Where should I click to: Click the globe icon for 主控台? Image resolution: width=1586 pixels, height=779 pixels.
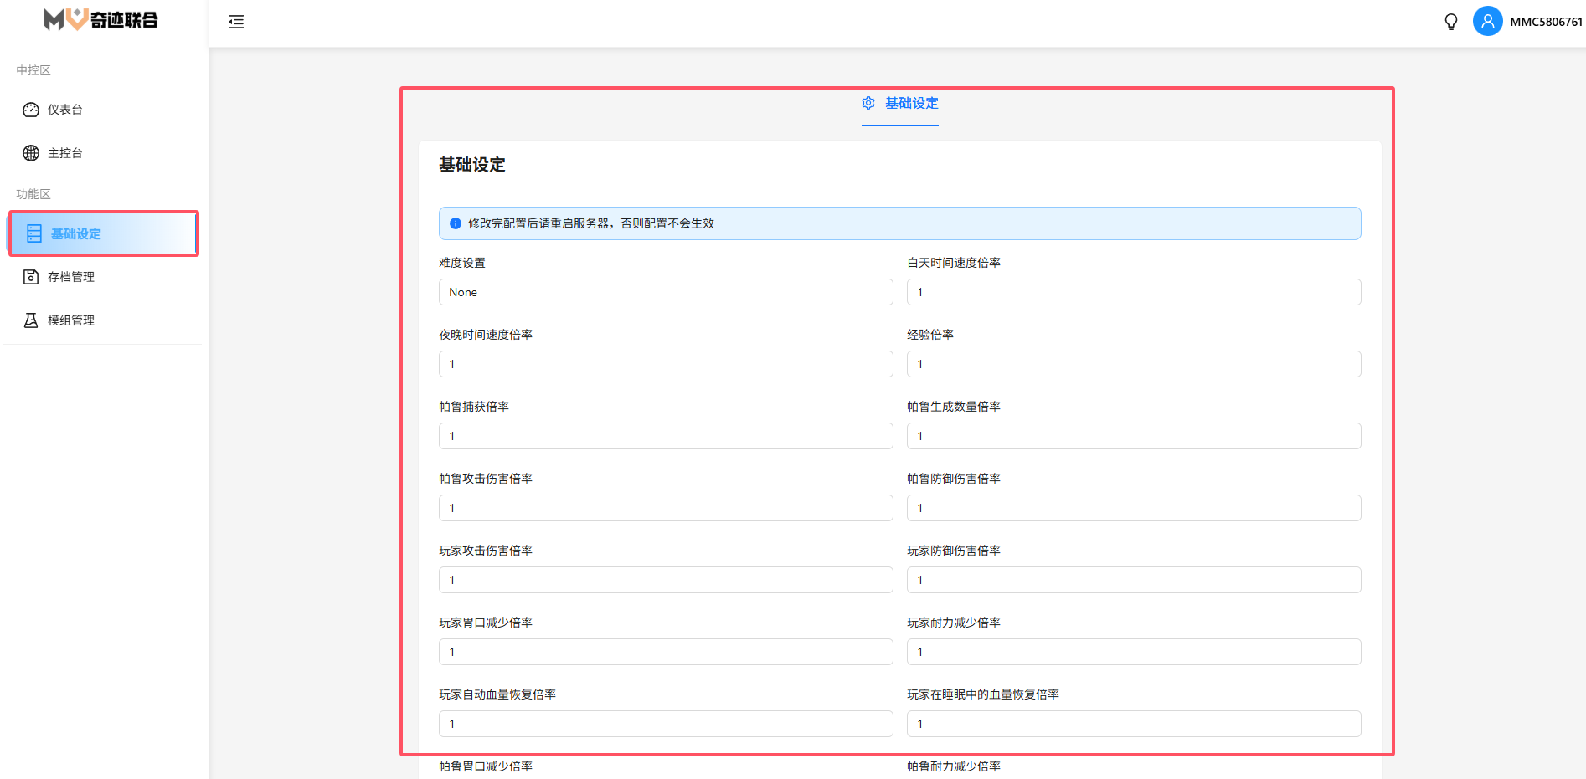(31, 153)
